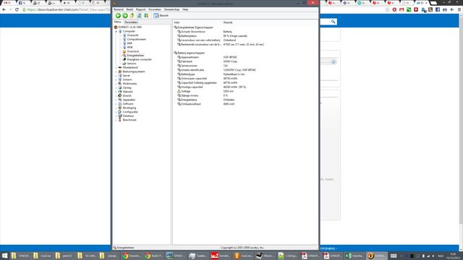Click Chrome's reload page button
Viewport: 463px width, 260px height.
point(17,9)
